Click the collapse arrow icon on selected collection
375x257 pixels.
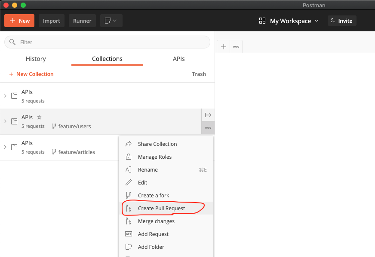click(208, 115)
